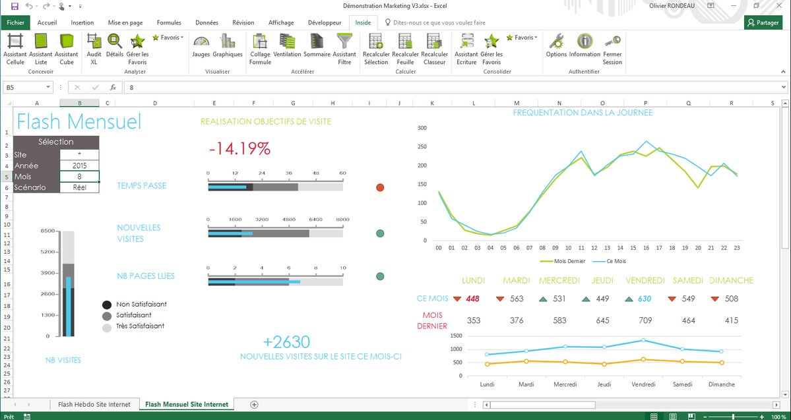Customize Quick Access Toolbar dropdown
Viewport: 791px width, 420px height.
point(80,6)
